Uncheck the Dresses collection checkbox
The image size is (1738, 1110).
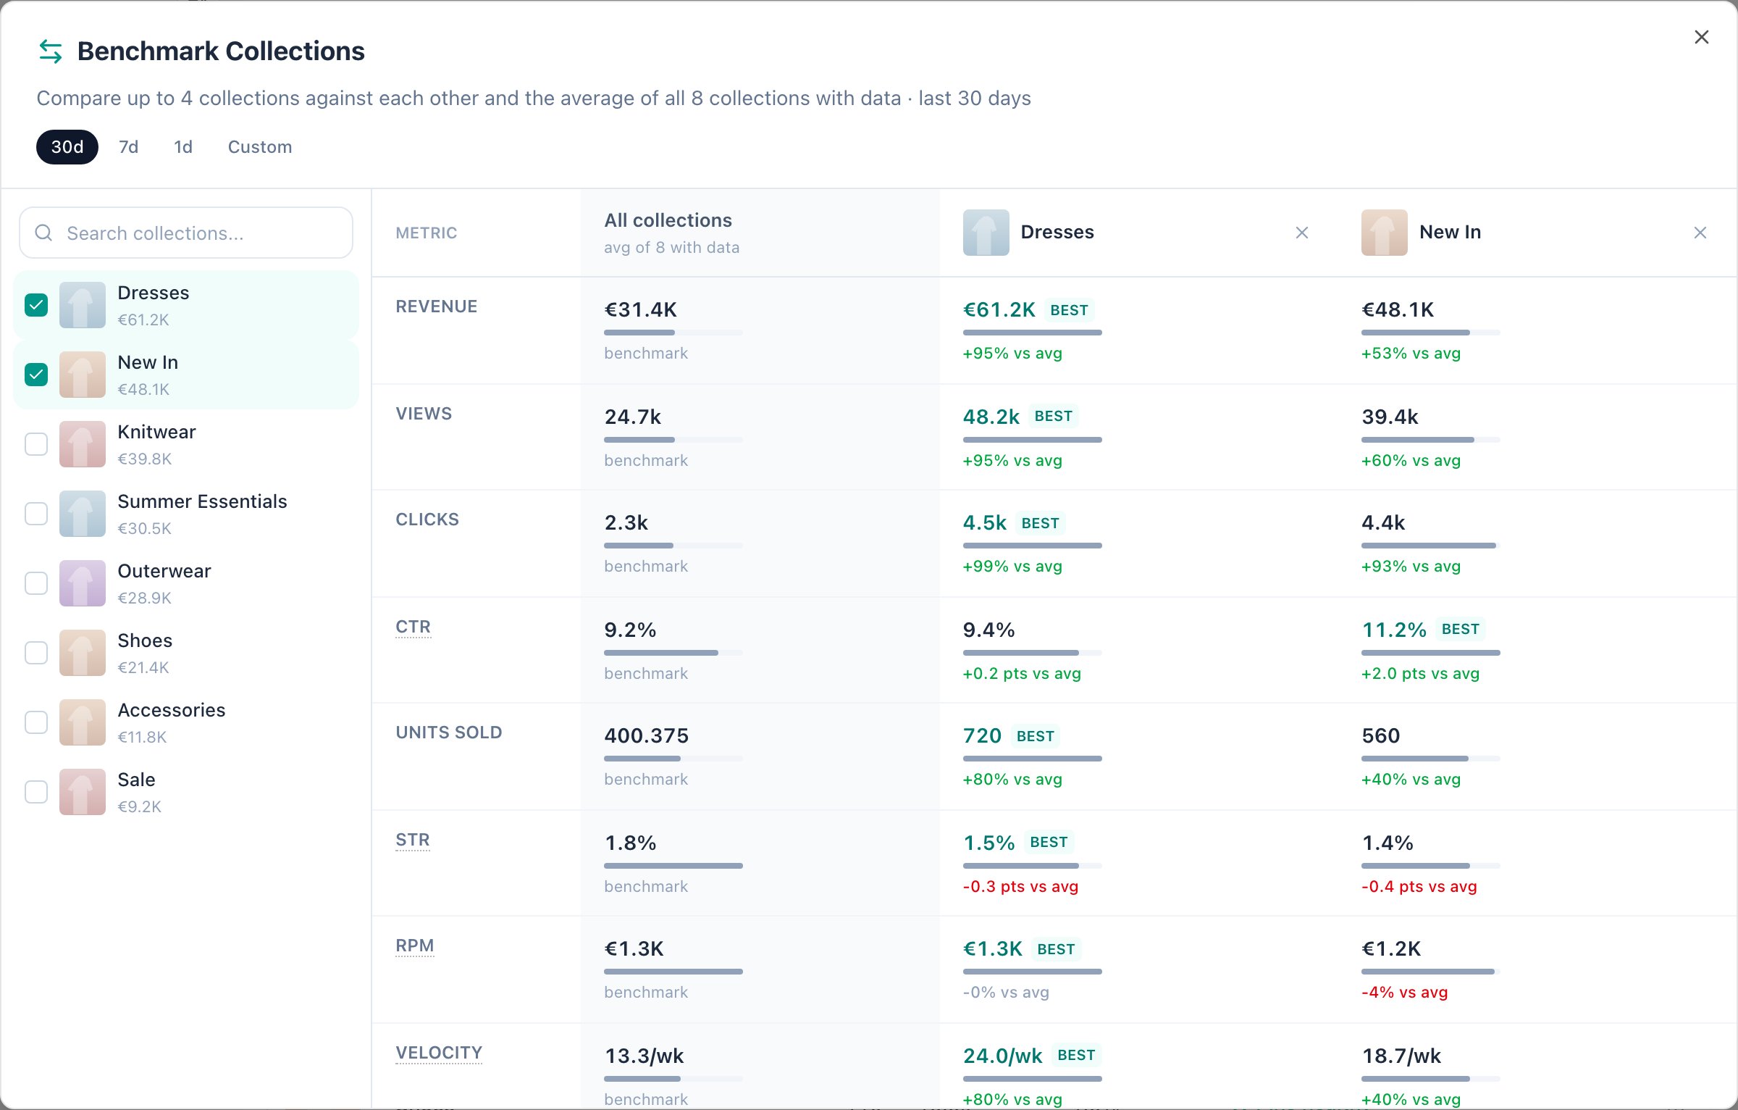click(x=36, y=305)
